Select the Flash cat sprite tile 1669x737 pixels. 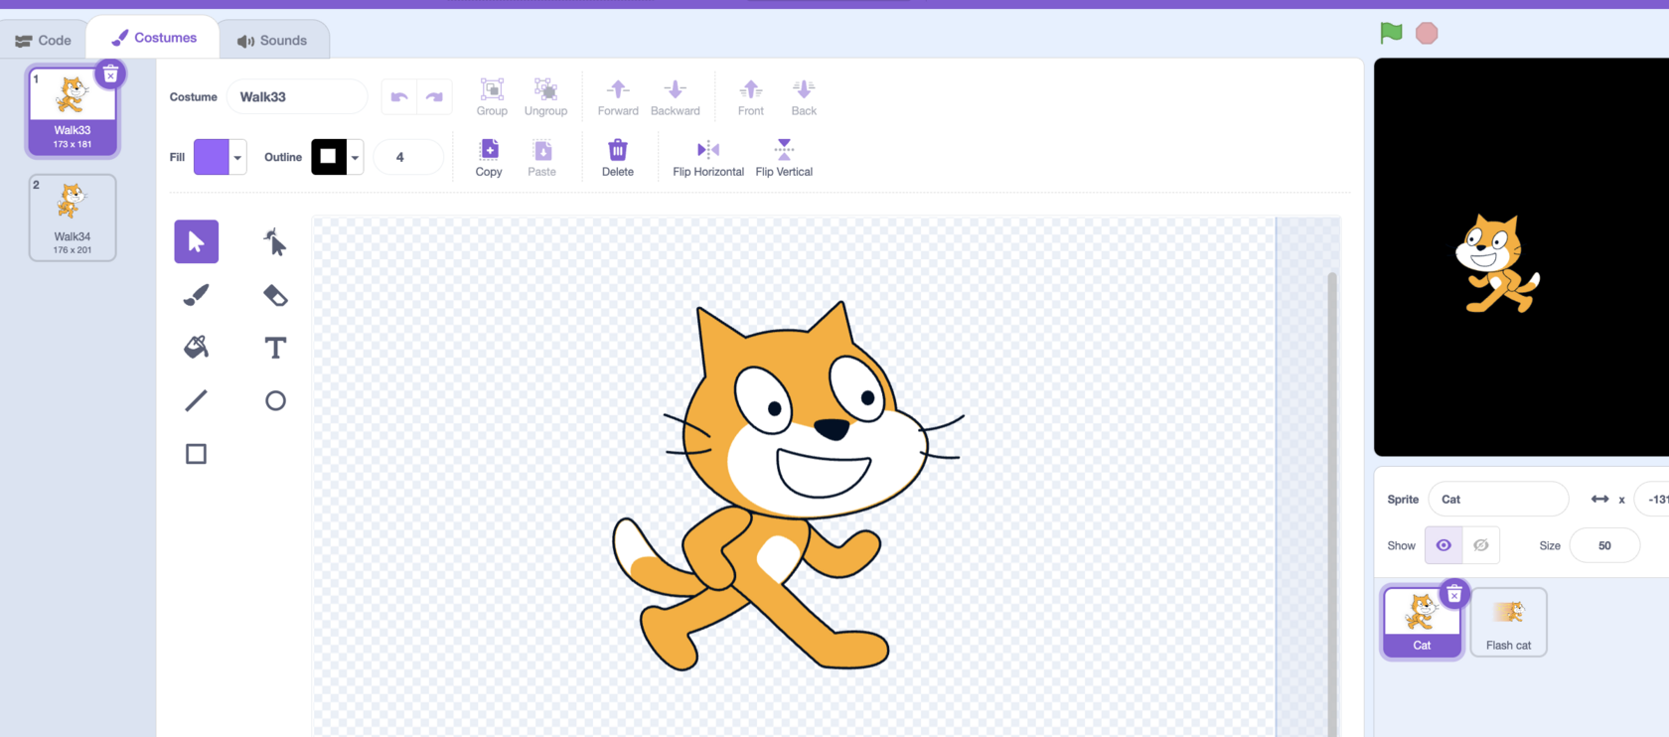tap(1508, 622)
